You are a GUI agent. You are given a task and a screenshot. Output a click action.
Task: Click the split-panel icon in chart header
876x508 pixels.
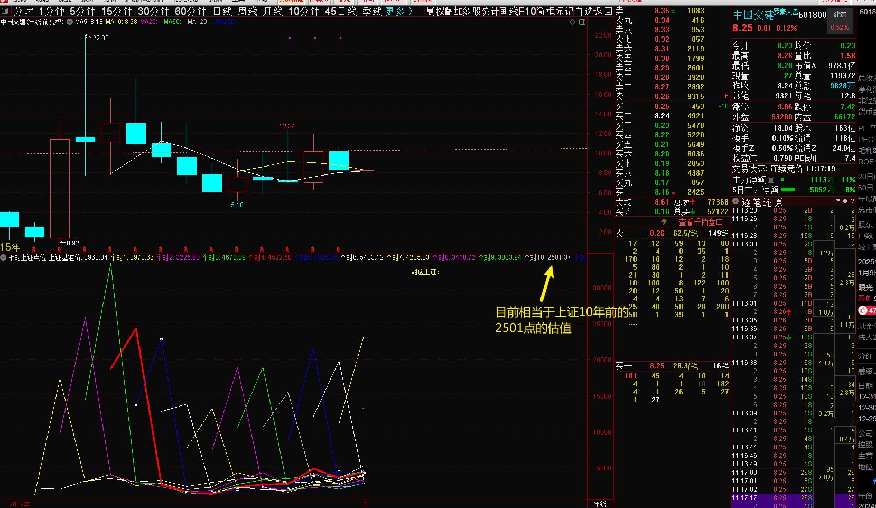point(582,22)
